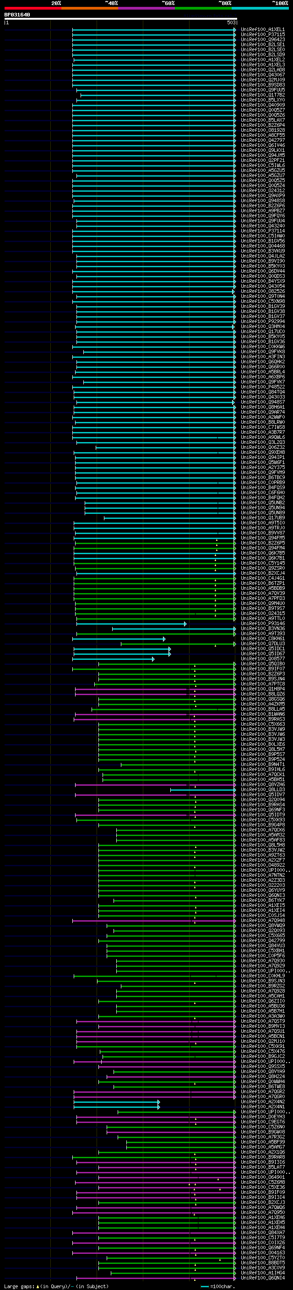Image resolution: width=293 pixels, height=1290 pixels.
Task: Select the UniRef100_Q40909 entry
Action: (262, 105)
